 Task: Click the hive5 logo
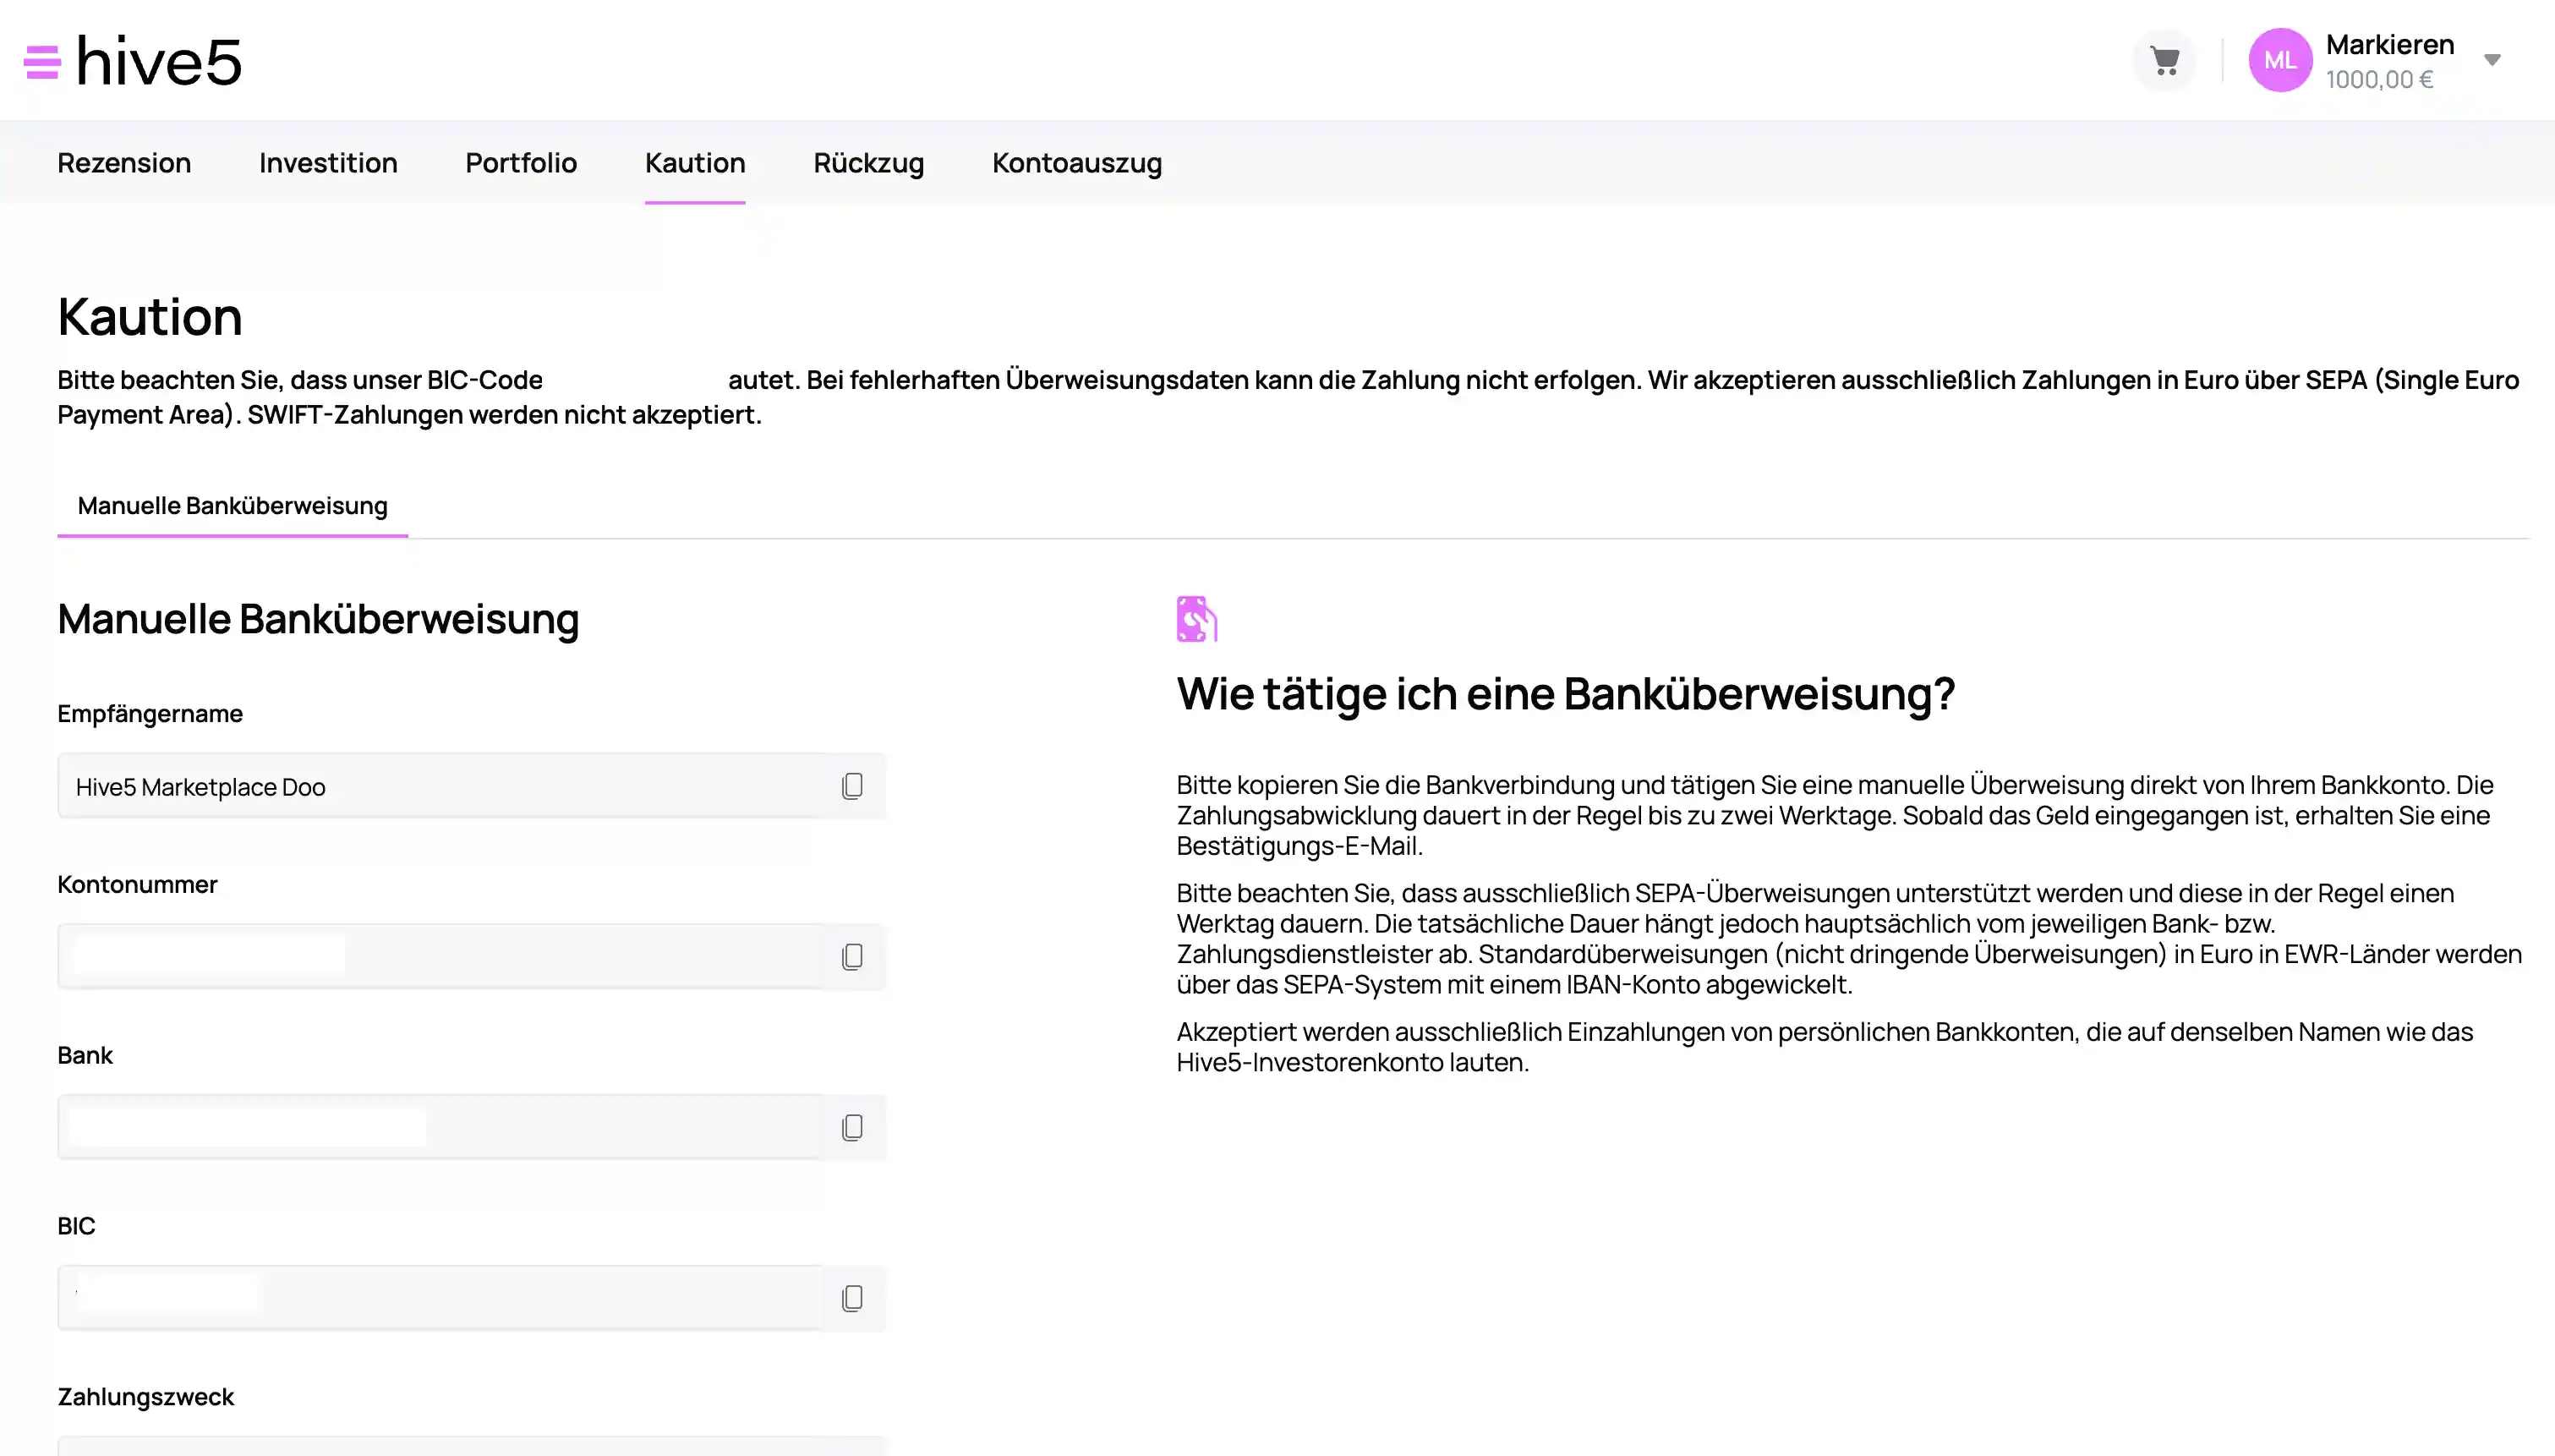click(159, 60)
